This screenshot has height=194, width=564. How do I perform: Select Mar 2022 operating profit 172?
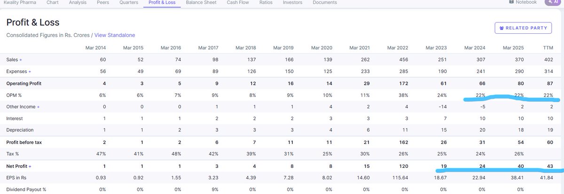pyautogui.click(x=404, y=83)
